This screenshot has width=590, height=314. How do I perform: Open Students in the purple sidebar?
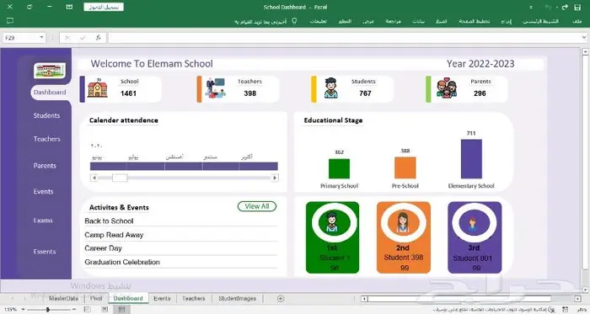46,115
